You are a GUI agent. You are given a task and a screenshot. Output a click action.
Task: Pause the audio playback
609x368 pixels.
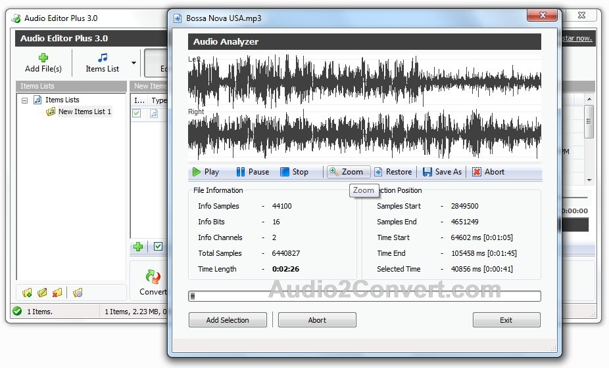click(x=253, y=172)
